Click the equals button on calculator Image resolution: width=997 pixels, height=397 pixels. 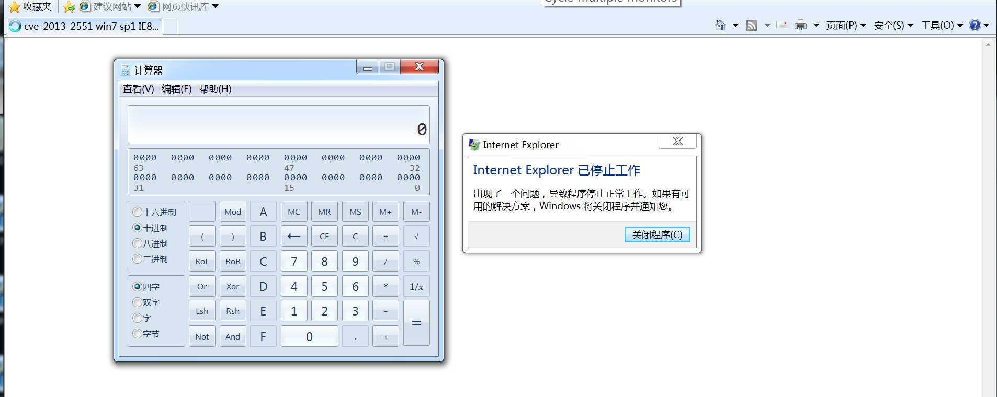click(416, 323)
